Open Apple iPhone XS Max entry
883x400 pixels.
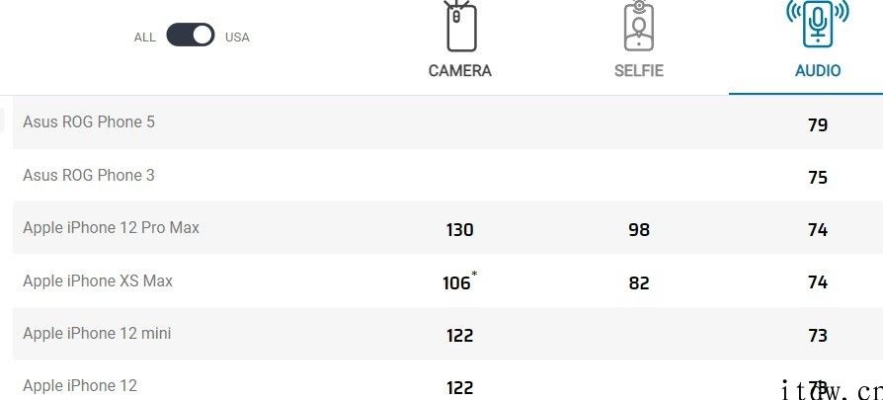coord(98,280)
